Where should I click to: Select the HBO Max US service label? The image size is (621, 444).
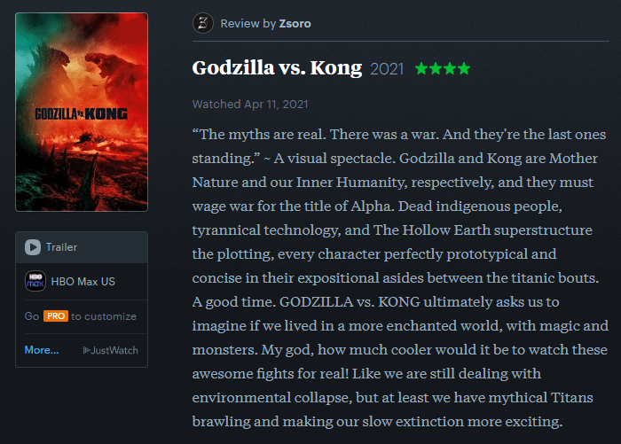click(x=83, y=282)
